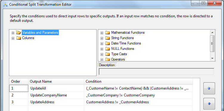
Task: Expand Date/Time Functions folder
Action: tap(102, 44)
